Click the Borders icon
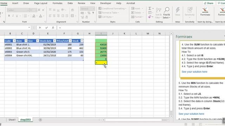Viewport: 225px width, 126px height. click(25, 16)
